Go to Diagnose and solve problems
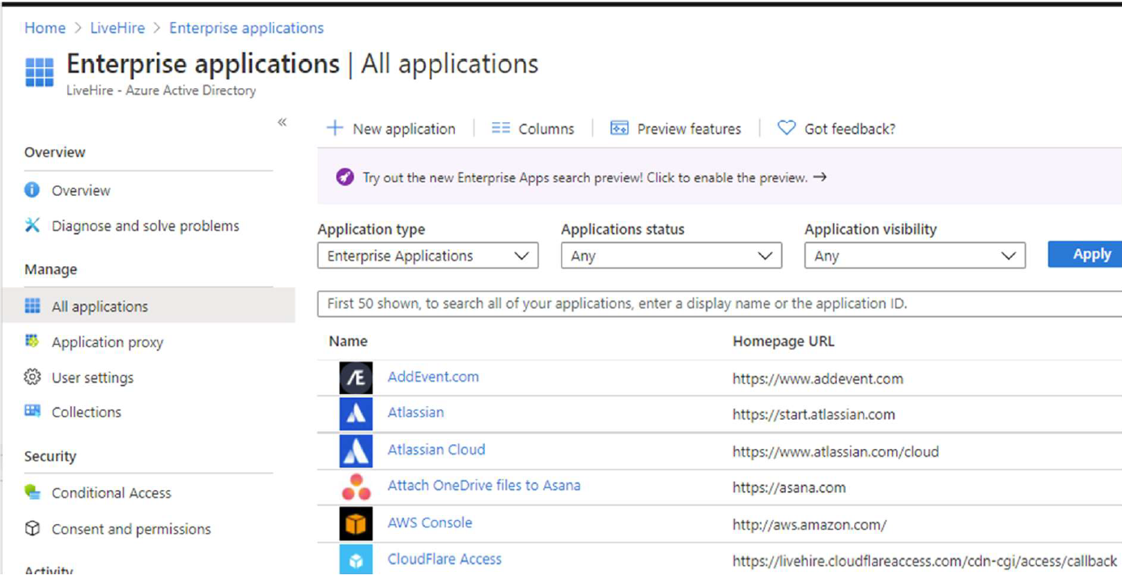 point(145,226)
